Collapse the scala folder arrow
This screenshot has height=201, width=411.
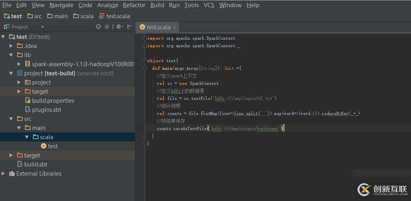click(x=27, y=137)
